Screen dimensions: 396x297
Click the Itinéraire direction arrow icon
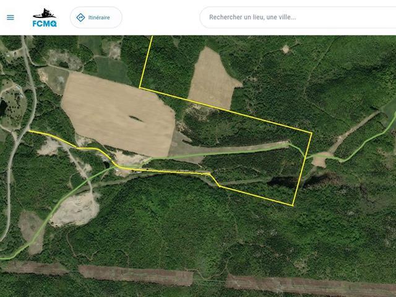[x=80, y=17]
